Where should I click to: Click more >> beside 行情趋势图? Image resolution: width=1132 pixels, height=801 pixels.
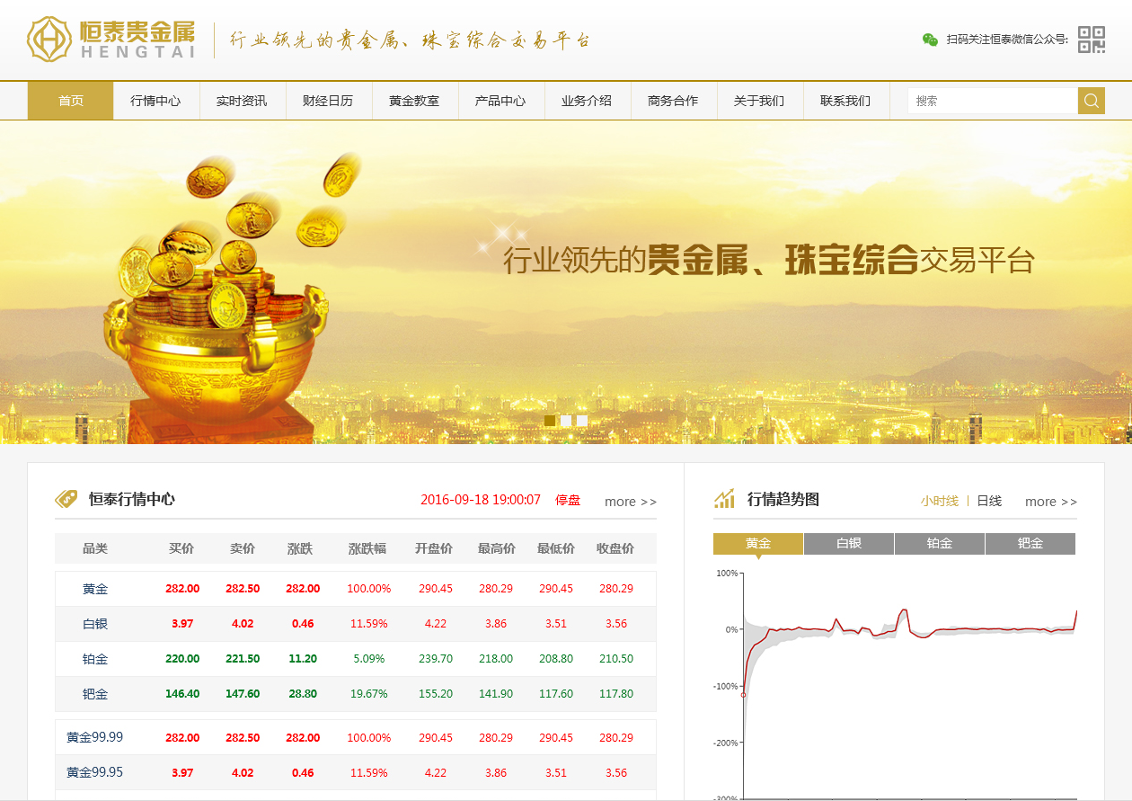(1050, 501)
